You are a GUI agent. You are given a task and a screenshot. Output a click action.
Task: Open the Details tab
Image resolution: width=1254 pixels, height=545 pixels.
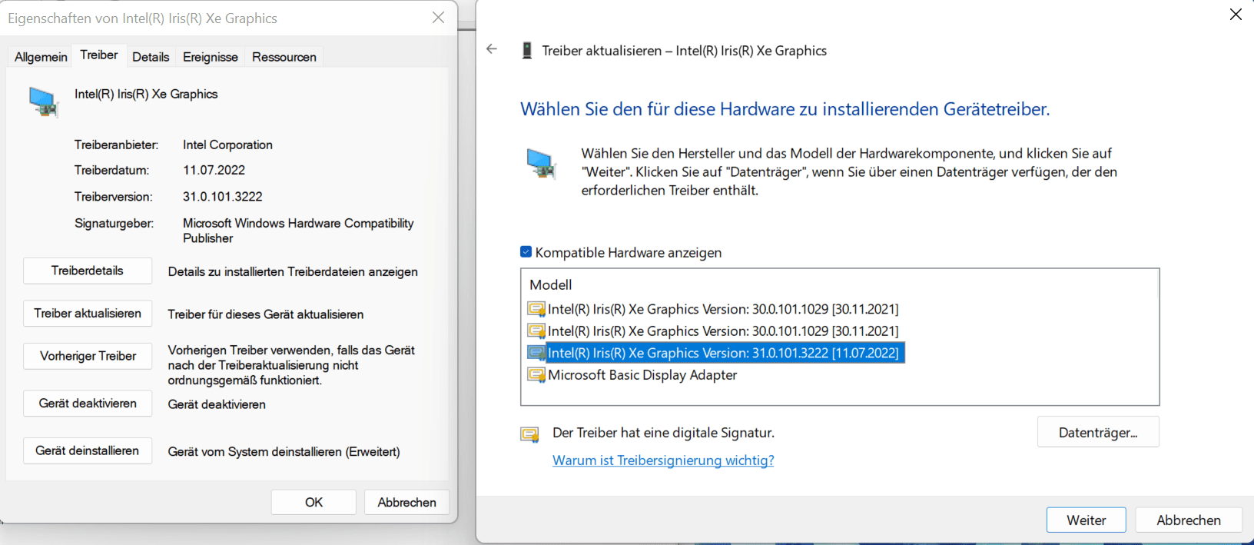point(151,57)
